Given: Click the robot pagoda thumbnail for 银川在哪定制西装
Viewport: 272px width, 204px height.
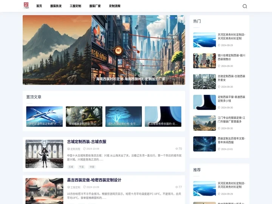Looking at the screenshot, I should click(x=204, y=61).
